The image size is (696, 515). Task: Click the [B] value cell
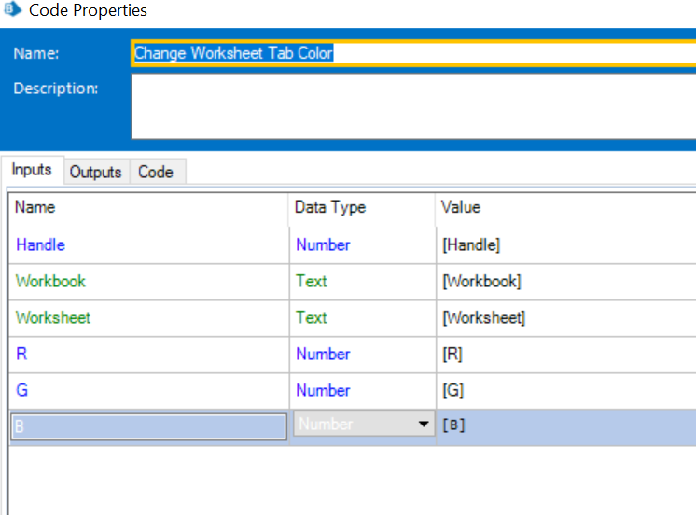coord(453,426)
